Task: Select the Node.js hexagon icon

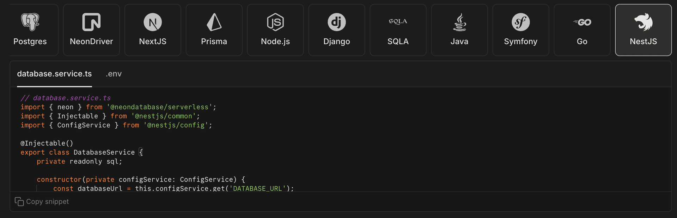Action: coord(275,22)
